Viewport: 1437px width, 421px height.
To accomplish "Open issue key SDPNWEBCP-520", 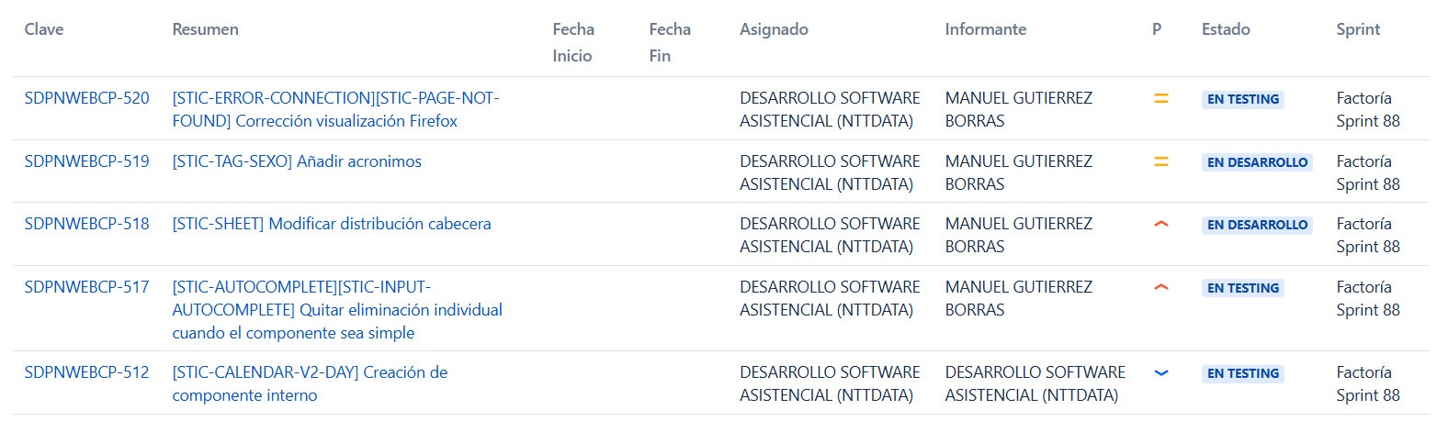I will 86,98.
